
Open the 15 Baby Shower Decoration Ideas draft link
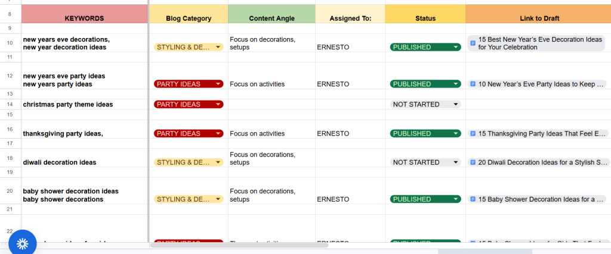(537, 199)
